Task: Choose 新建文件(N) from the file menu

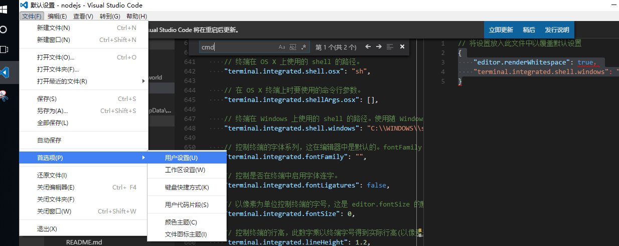Action: pyautogui.click(x=84, y=28)
